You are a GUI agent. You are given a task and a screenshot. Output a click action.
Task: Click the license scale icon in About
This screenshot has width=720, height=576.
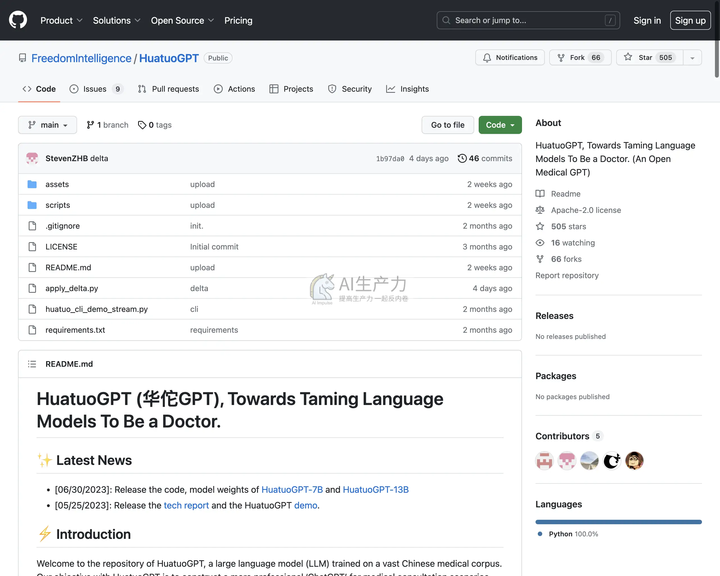540,210
